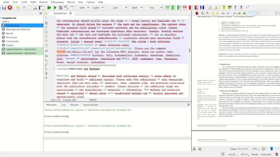Switch to the Messages tab
Screen dimensions: 280x157
pos(52,105)
